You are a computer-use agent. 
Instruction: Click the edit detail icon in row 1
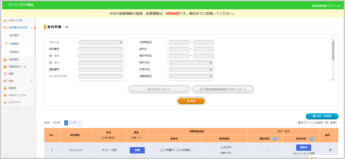330,150
